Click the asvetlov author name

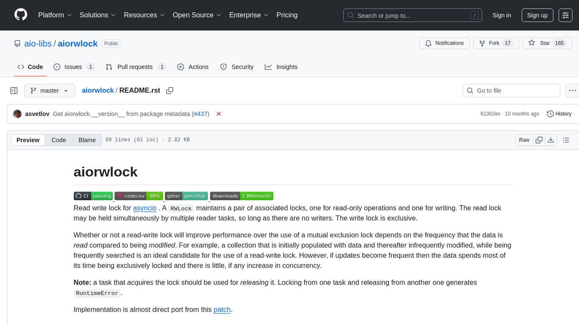pyautogui.click(x=37, y=114)
